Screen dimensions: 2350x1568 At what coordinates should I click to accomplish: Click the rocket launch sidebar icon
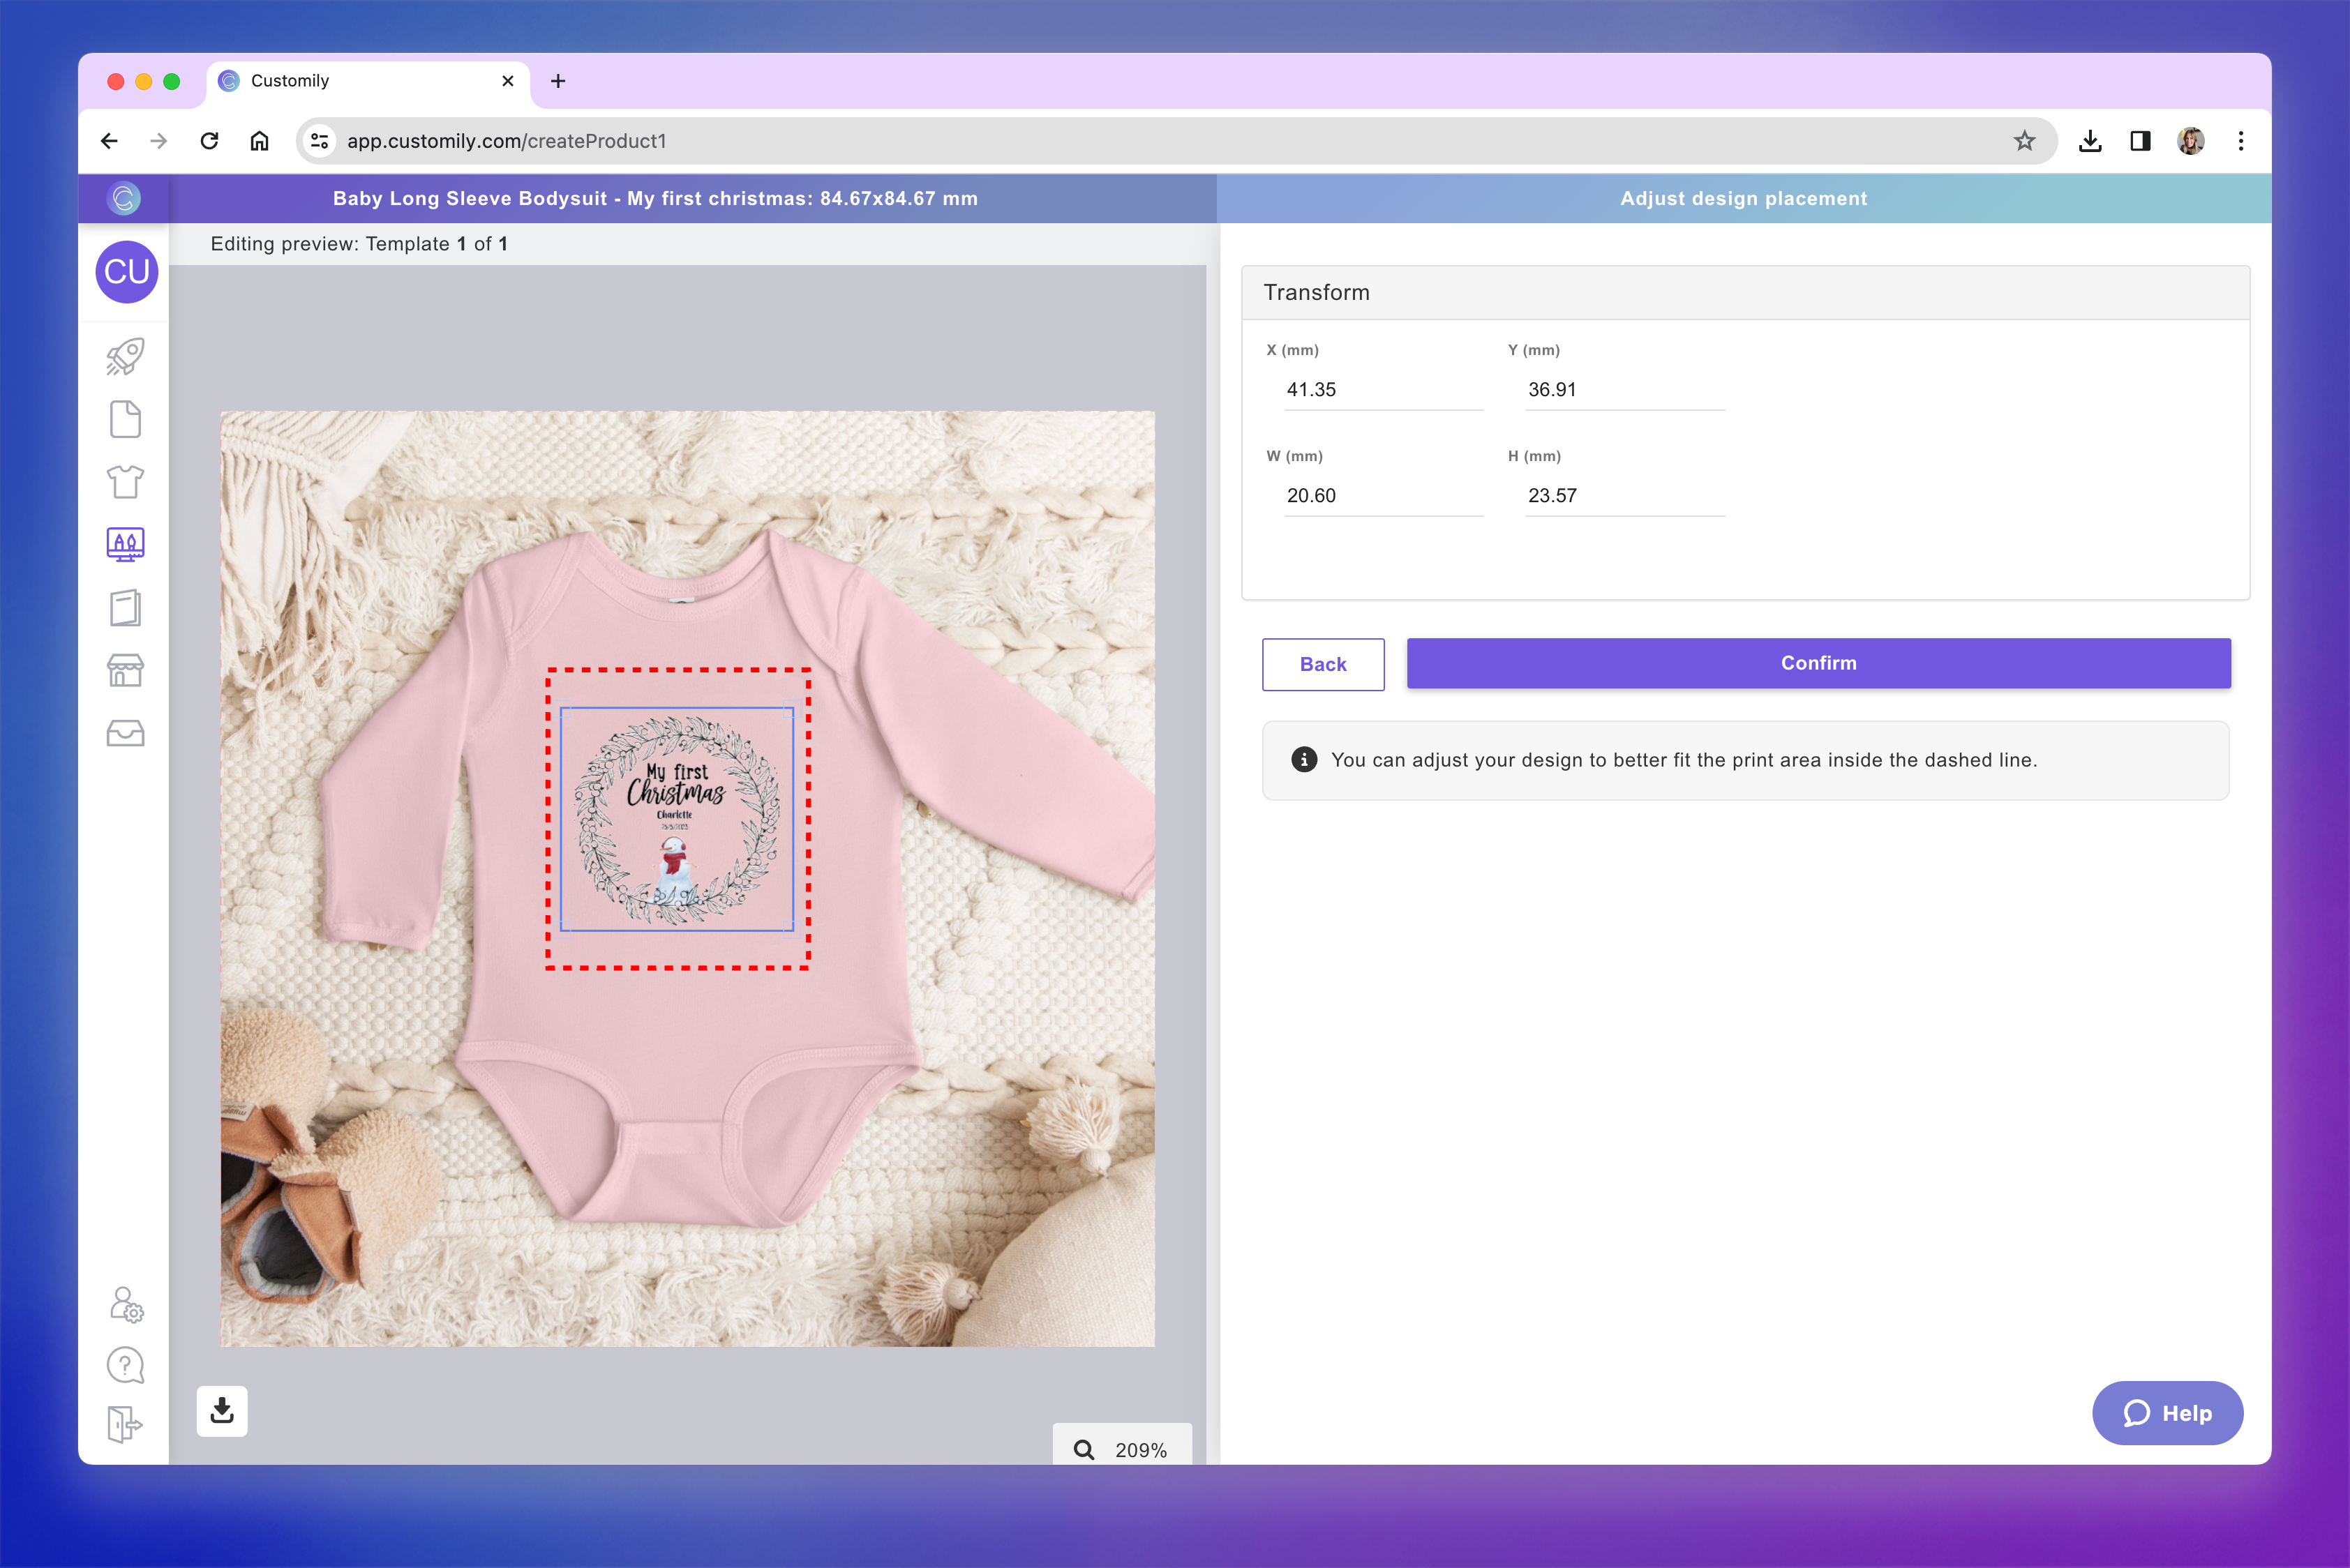(125, 357)
